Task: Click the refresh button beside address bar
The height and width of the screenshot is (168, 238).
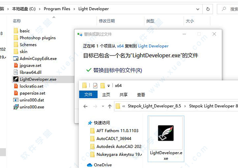Action: pos(208,9)
